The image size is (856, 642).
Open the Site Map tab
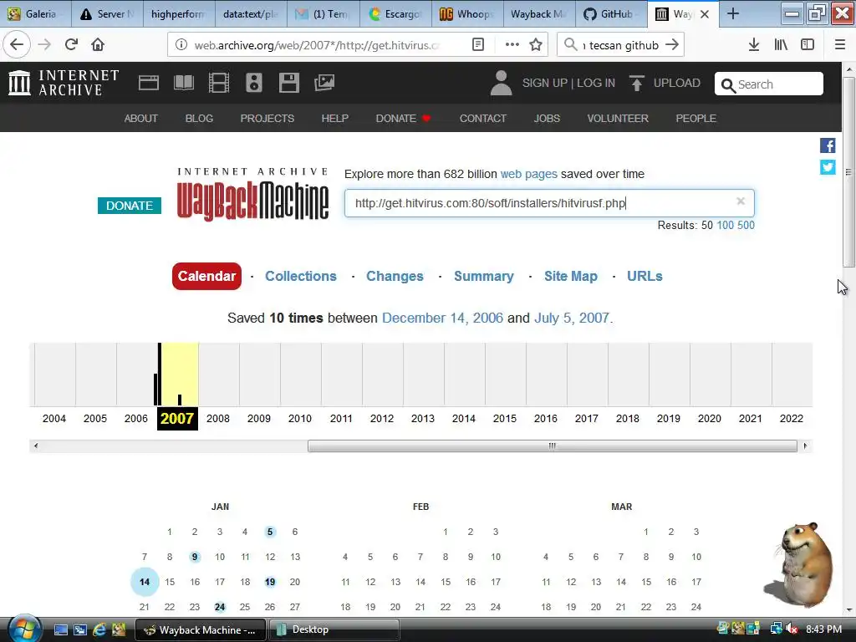[x=570, y=276]
